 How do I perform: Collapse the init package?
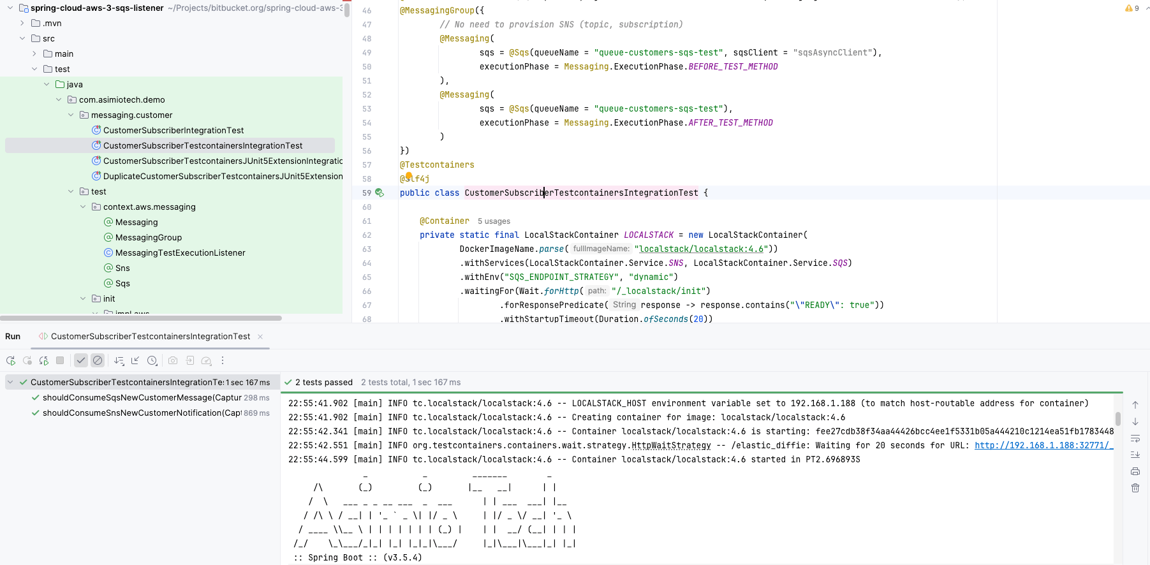pyautogui.click(x=83, y=299)
